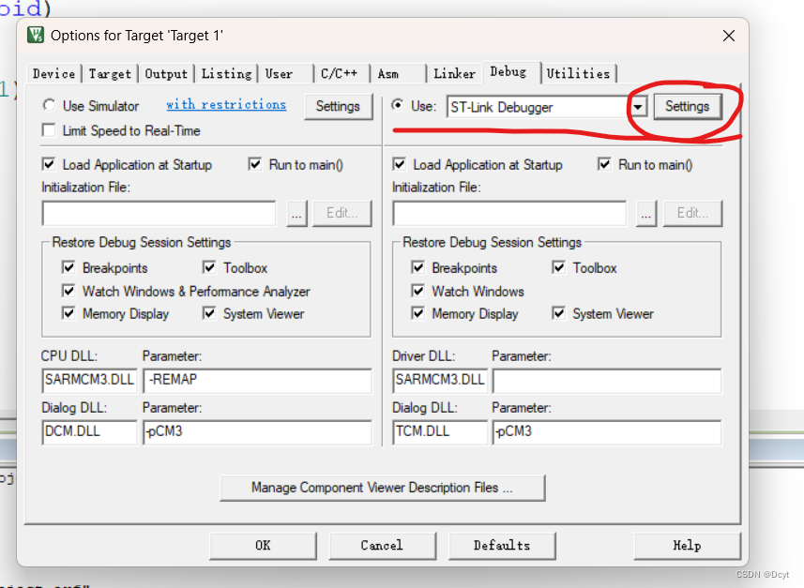This screenshot has width=804, height=588.
Task: Open the Listing tab
Action: [227, 74]
